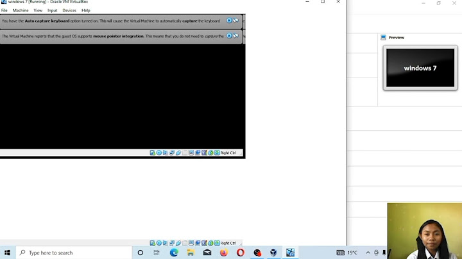Click the windows 7 preview thumbnail
462x259 pixels.
420,68
